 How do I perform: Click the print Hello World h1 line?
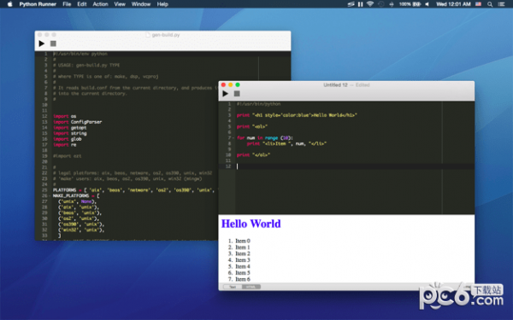click(x=297, y=115)
